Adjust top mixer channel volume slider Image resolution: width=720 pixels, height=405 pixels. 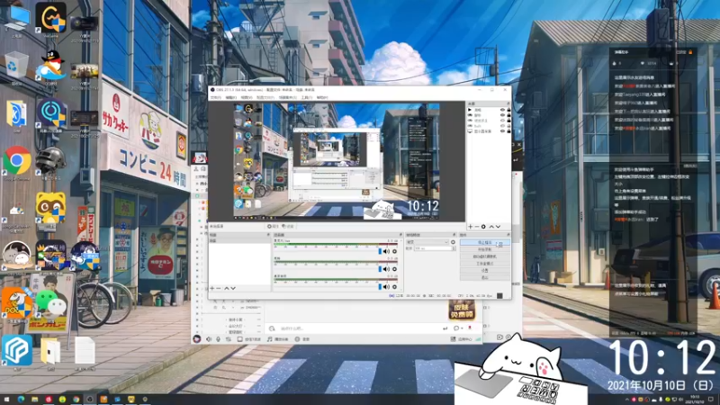coord(380,251)
